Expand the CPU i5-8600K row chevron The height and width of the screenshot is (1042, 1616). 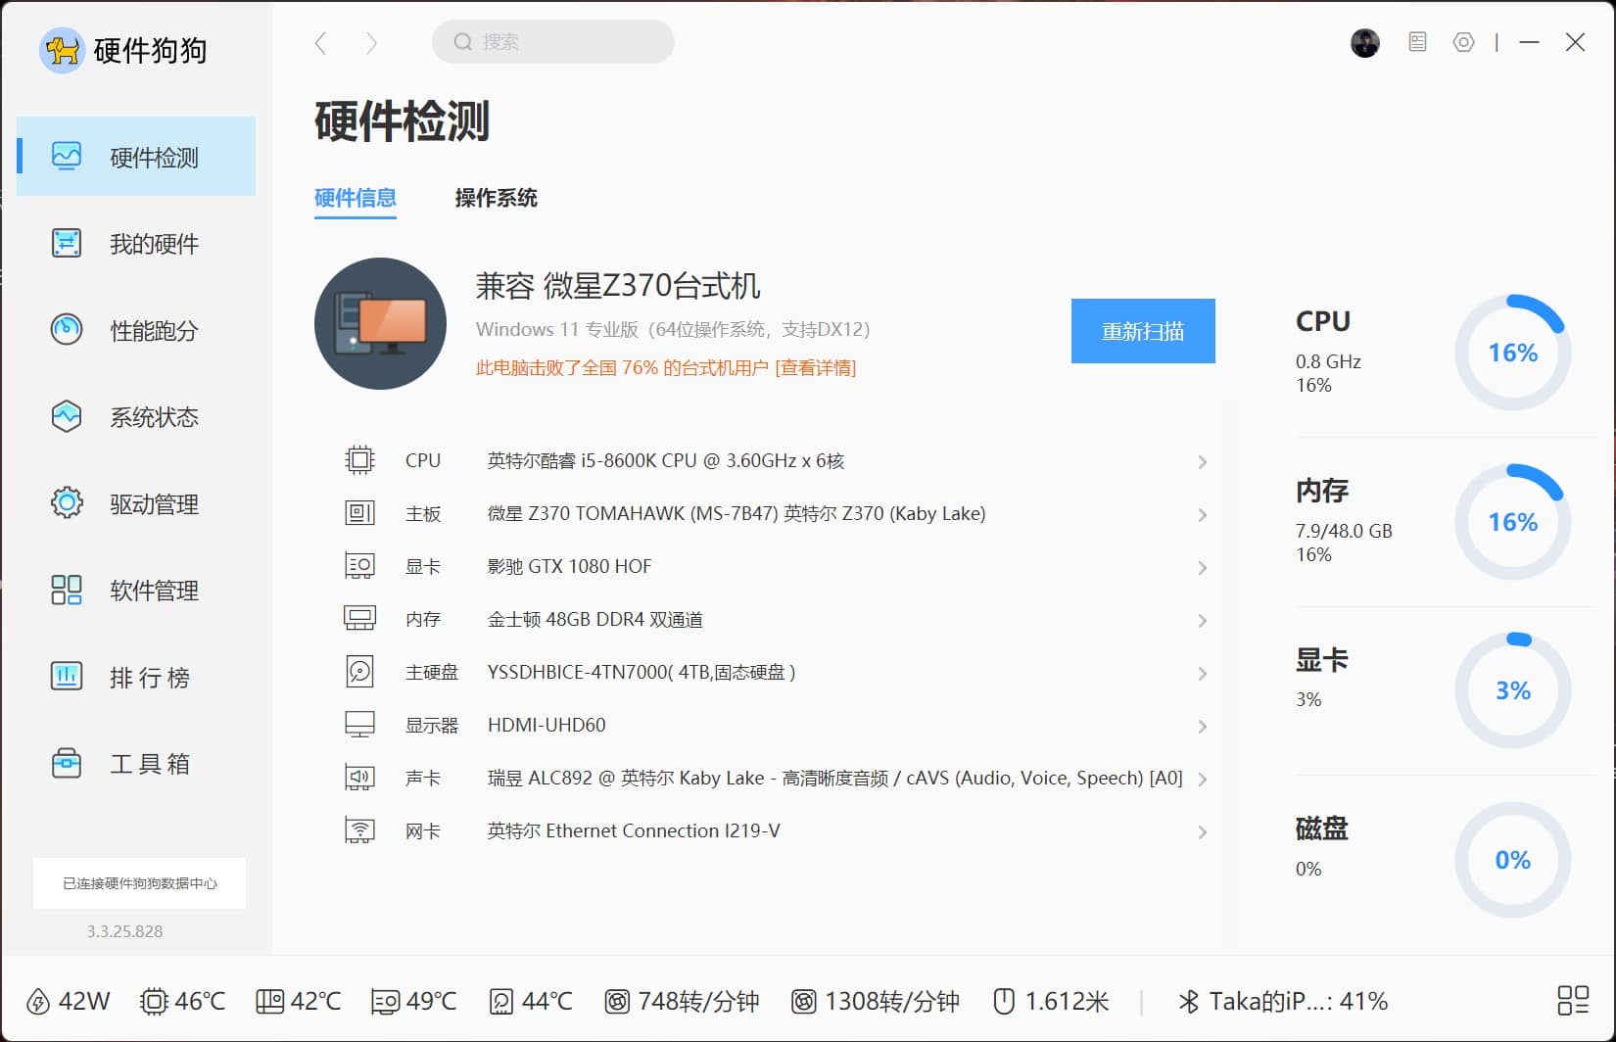(x=1202, y=461)
